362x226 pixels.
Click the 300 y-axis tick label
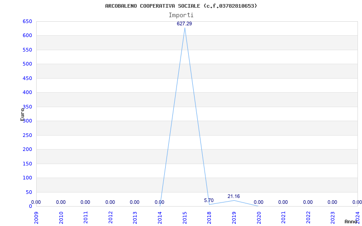point(27,121)
